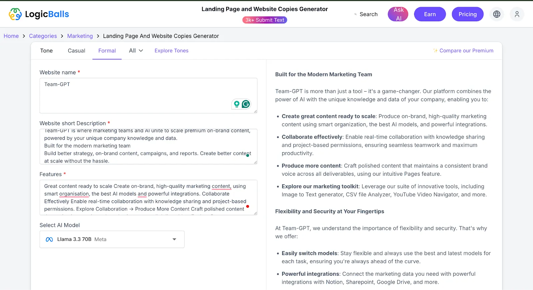Click the 3k+ Submit Text badge
533x290 pixels.
click(265, 20)
